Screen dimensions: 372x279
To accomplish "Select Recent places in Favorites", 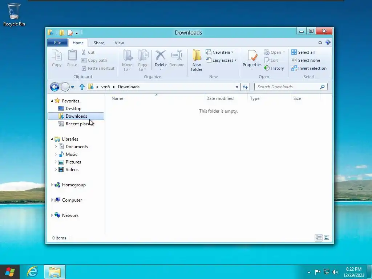I will (76, 124).
